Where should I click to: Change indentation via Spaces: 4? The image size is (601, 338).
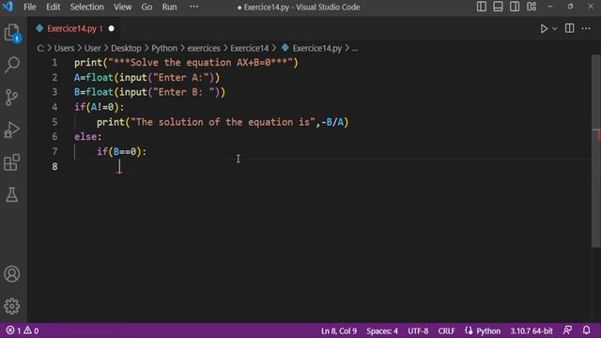pyautogui.click(x=382, y=330)
